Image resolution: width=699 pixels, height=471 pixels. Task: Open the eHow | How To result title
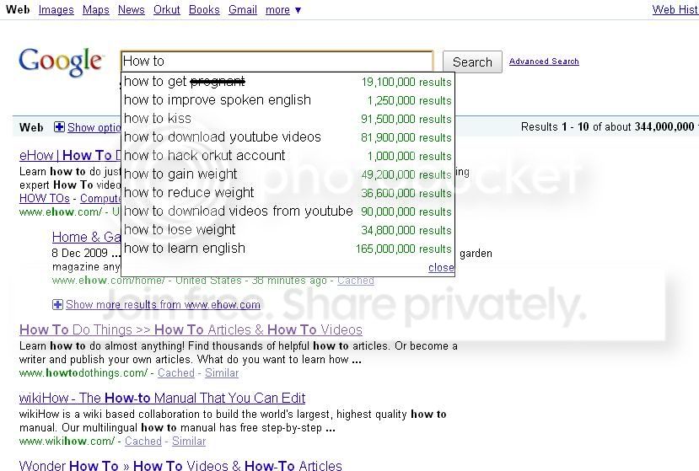[x=70, y=155]
